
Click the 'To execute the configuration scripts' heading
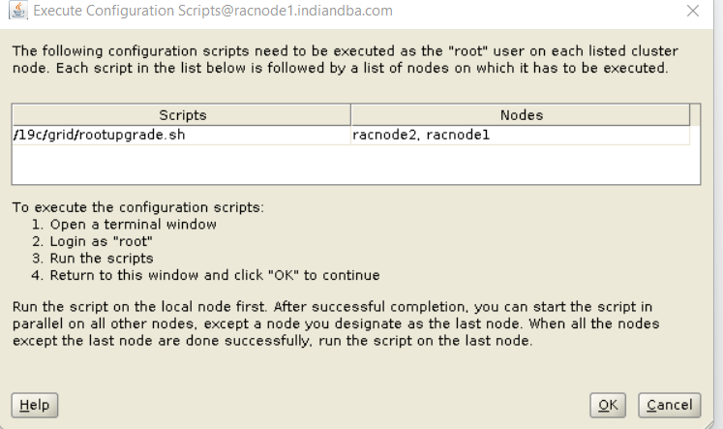137,207
